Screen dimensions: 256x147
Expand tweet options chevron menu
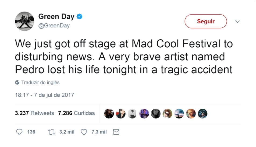click(x=237, y=22)
